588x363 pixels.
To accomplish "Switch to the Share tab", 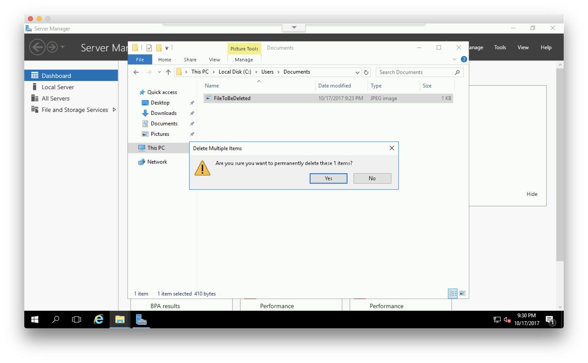I will pyautogui.click(x=190, y=59).
